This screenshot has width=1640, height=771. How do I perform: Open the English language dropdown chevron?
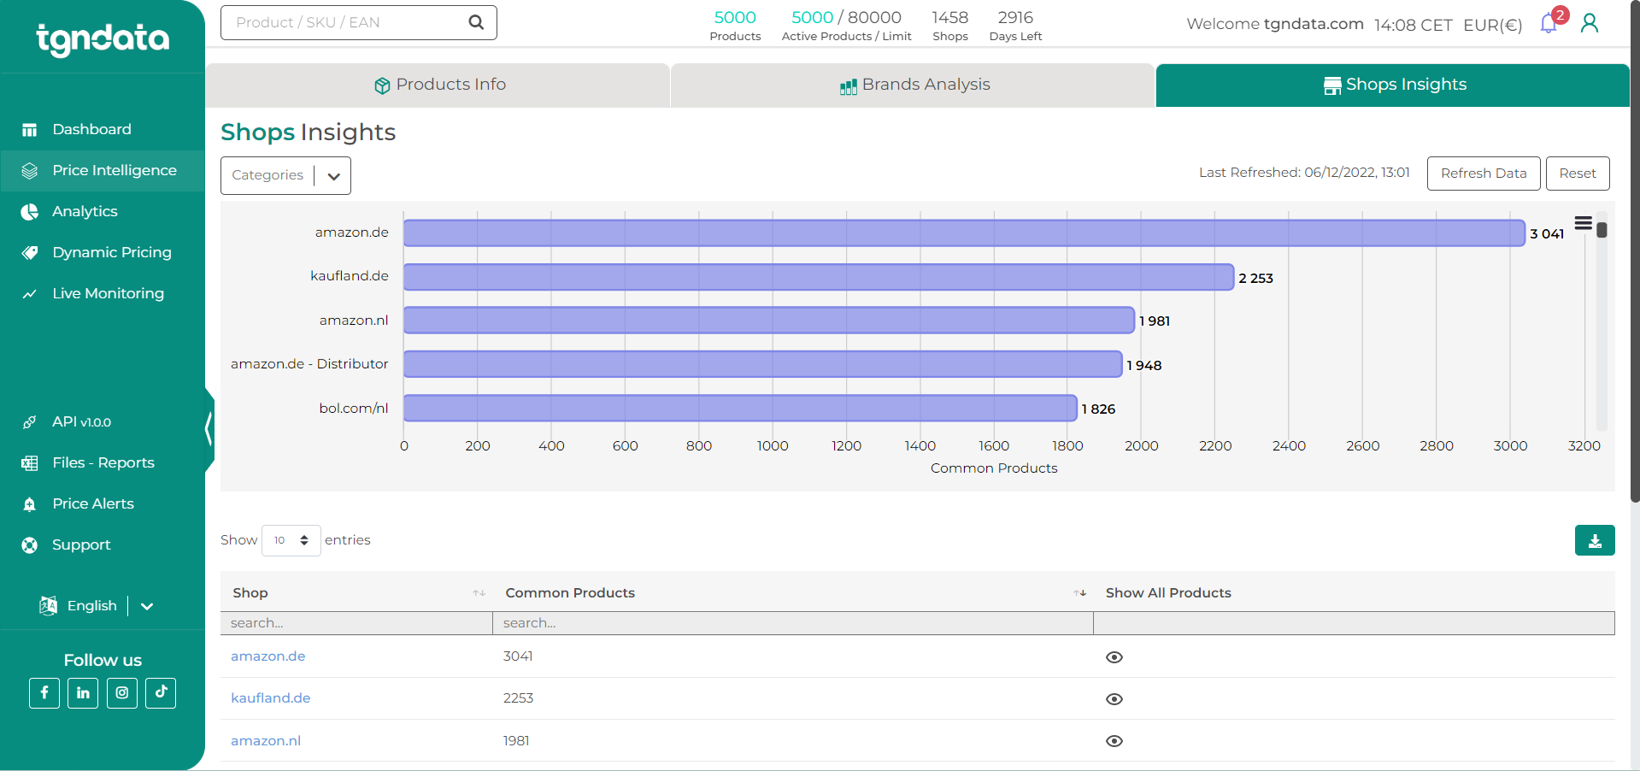click(x=147, y=606)
